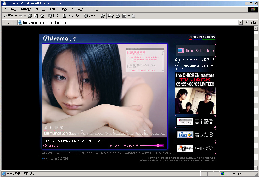Click the Refresh page toolbar icon
Screen dimensions: 259x177
tap(36, 16)
